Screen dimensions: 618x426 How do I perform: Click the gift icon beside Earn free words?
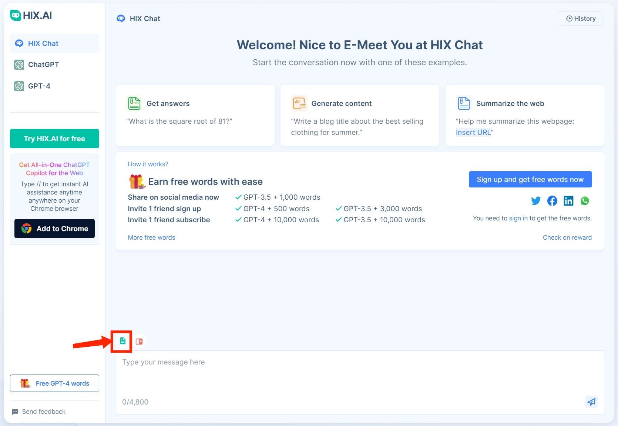[137, 182]
